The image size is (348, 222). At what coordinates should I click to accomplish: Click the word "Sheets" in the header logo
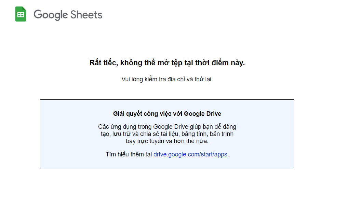click(86, 15)
